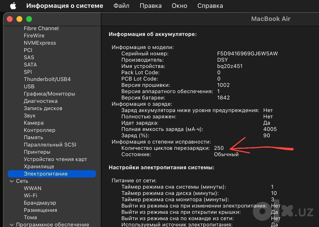Select USB in sidebar

tap(29, 87)
